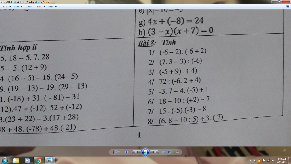Open the network signal tray icon

(x=268, y=161)
